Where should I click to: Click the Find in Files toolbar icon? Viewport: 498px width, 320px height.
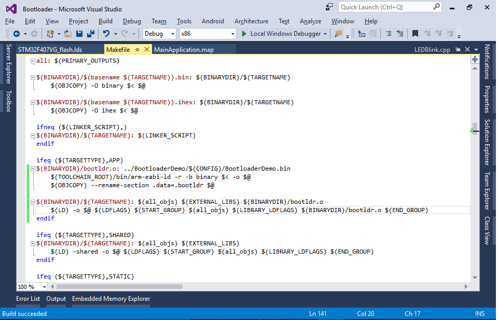(338, 34)
